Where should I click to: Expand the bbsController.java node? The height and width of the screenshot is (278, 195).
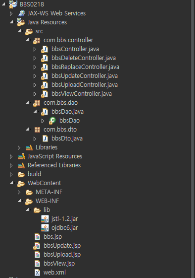tap(35, 49)
